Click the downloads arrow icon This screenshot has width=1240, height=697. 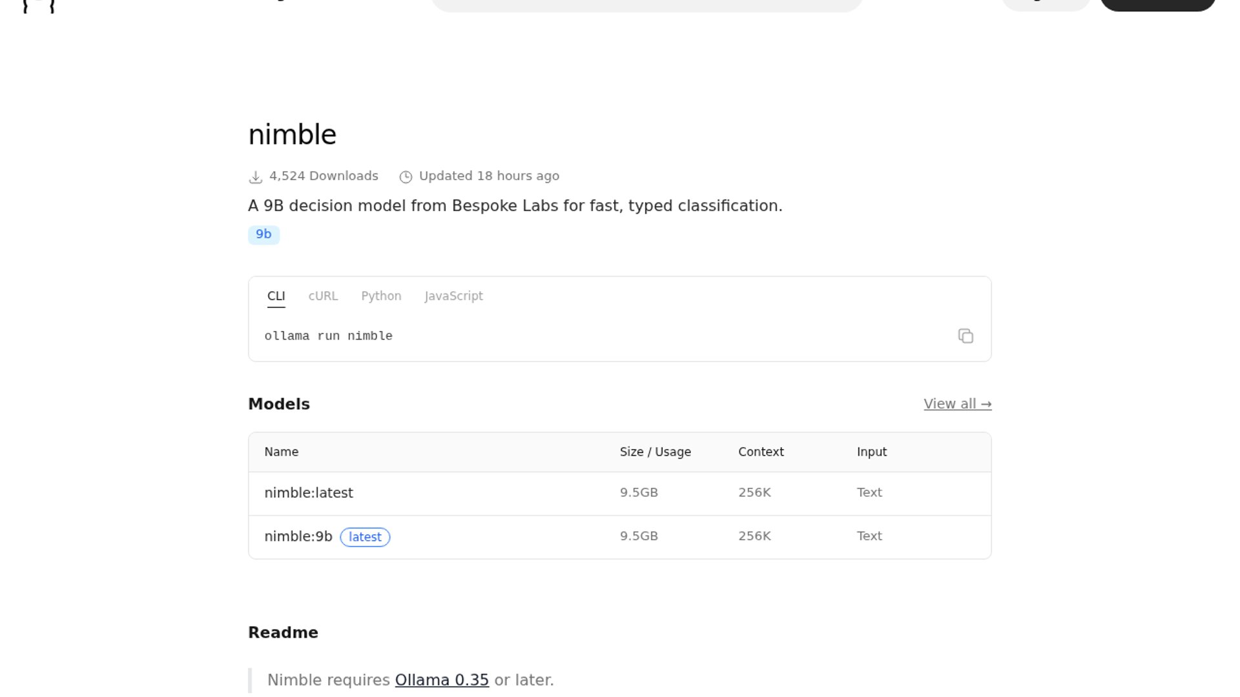click(256, 177)
